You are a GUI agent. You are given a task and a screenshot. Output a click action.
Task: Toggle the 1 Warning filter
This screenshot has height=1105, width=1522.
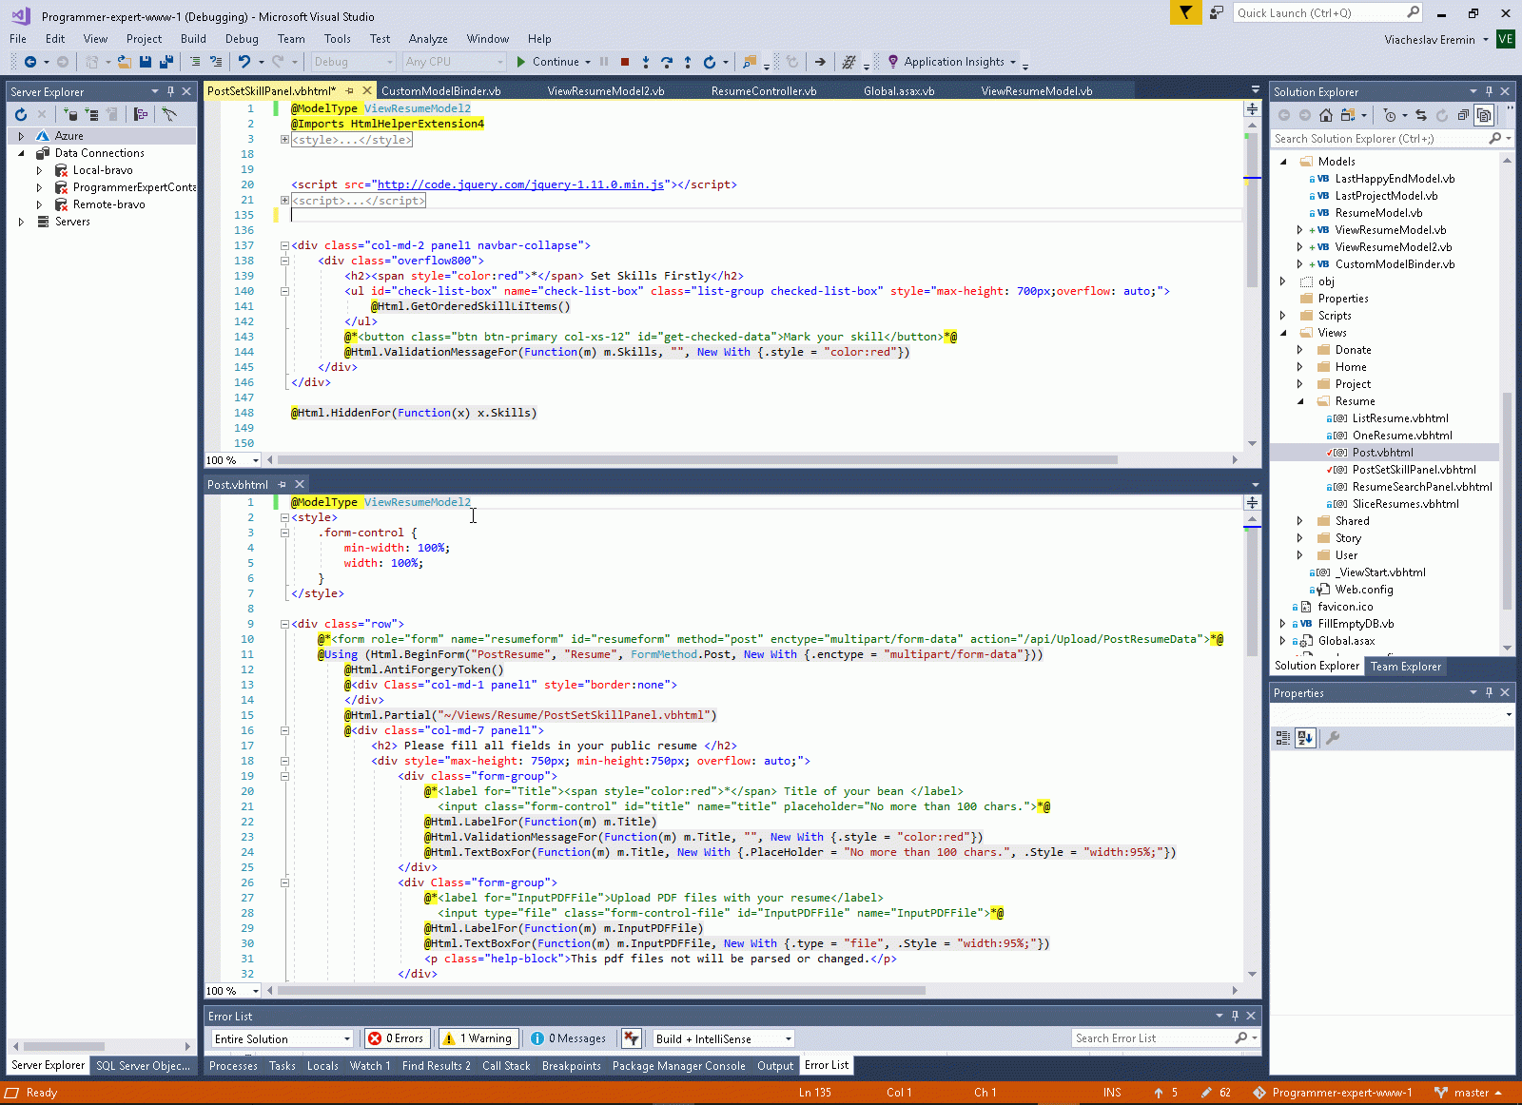click(x=478, y=1038)
